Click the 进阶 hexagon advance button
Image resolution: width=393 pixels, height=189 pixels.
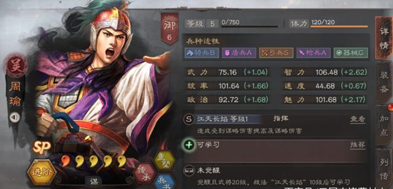(x=42, y=172)
